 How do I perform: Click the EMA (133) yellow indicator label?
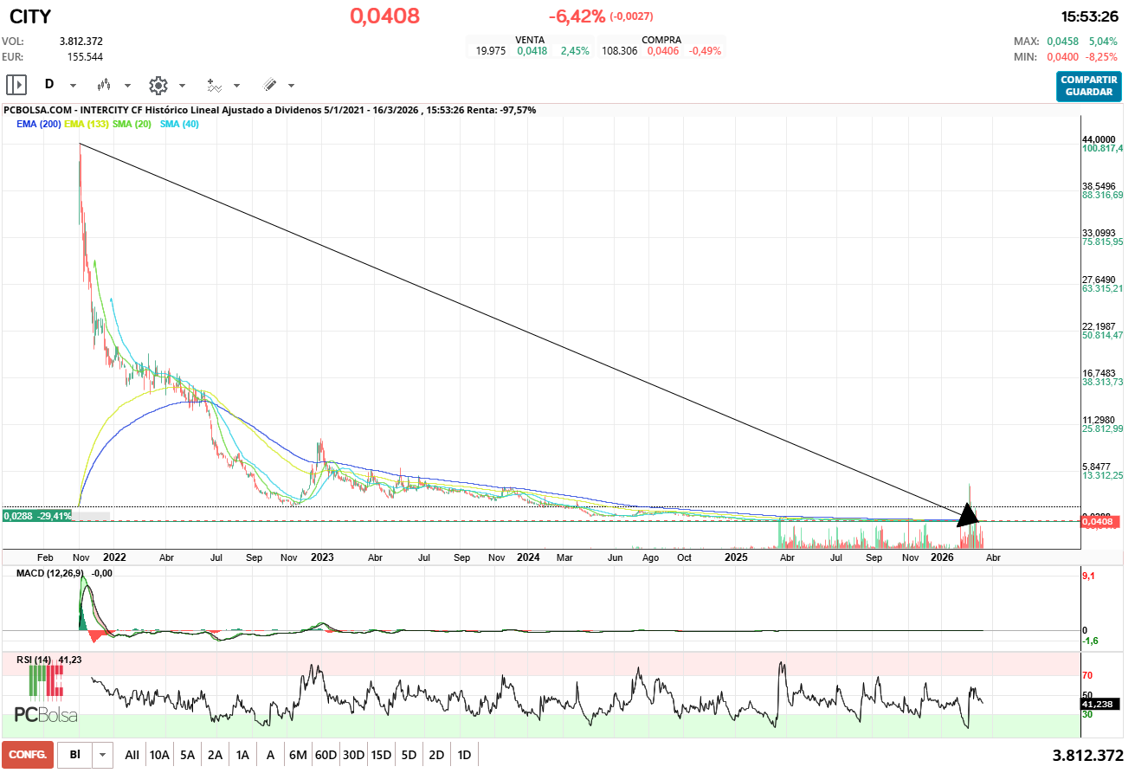pos(86,125)
